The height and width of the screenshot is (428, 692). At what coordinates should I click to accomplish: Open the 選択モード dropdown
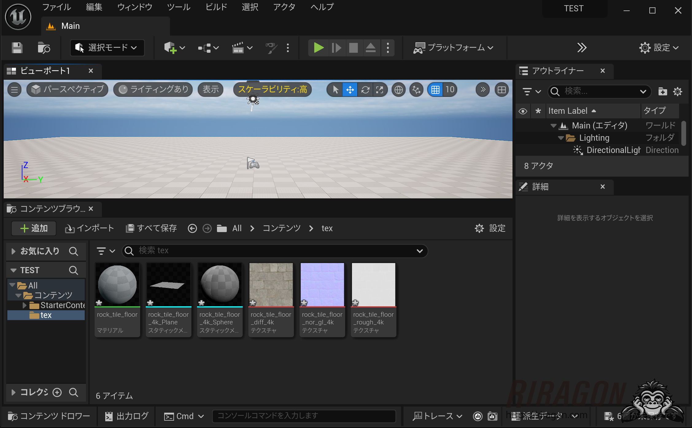click(x=107, y=48)
